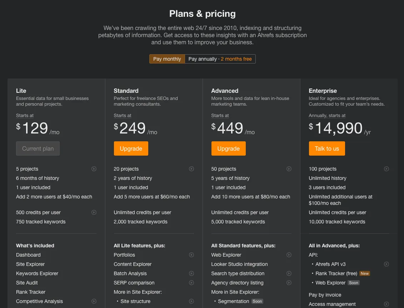Click the $249 /mo price
The height and width of the screenshot is (308, 404).
point(135,128)
